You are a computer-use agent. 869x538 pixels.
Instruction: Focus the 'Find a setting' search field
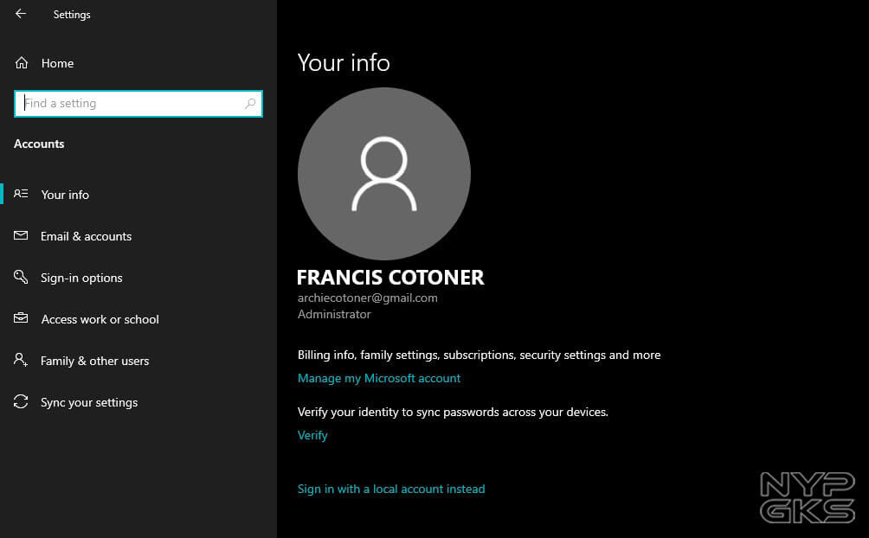click(130, 104)
